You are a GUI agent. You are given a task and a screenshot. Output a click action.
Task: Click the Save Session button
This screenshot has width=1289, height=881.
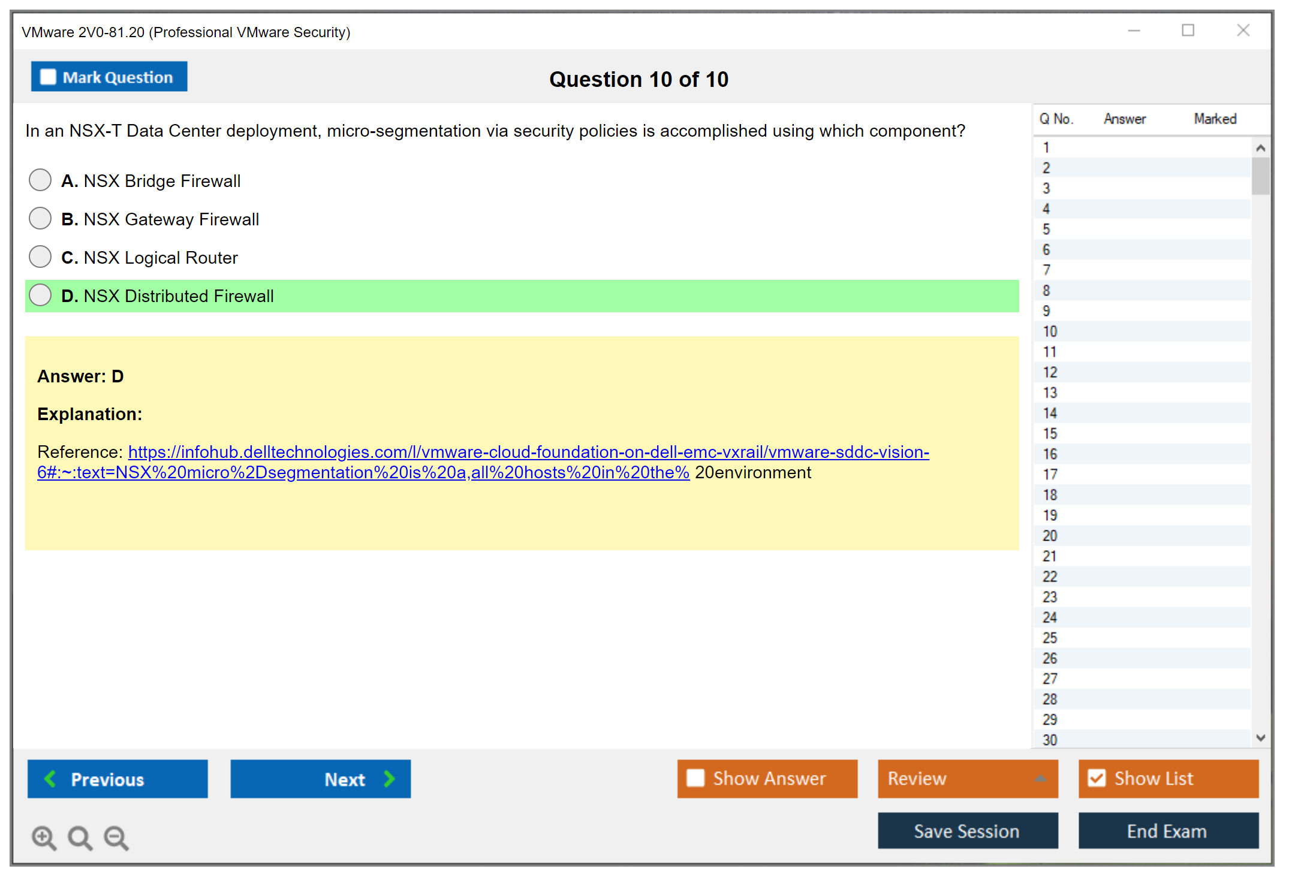click(967, 831)
